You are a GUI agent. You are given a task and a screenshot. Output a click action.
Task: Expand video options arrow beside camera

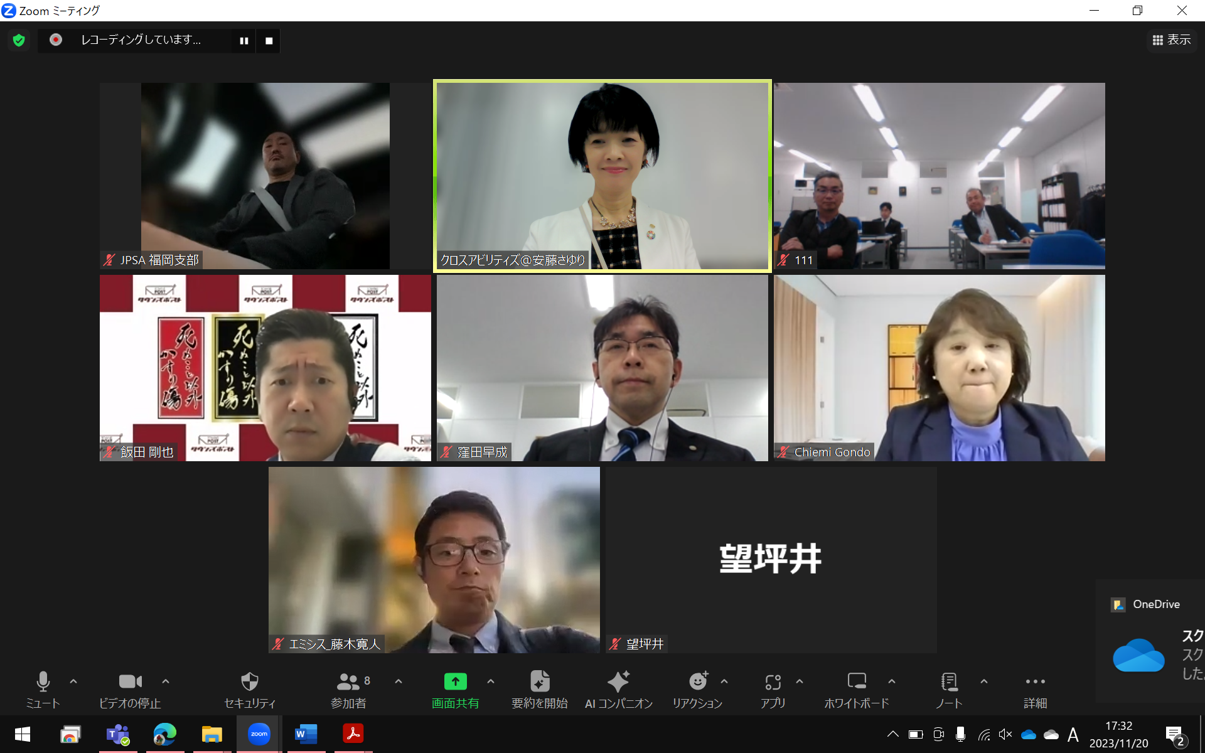166,681
